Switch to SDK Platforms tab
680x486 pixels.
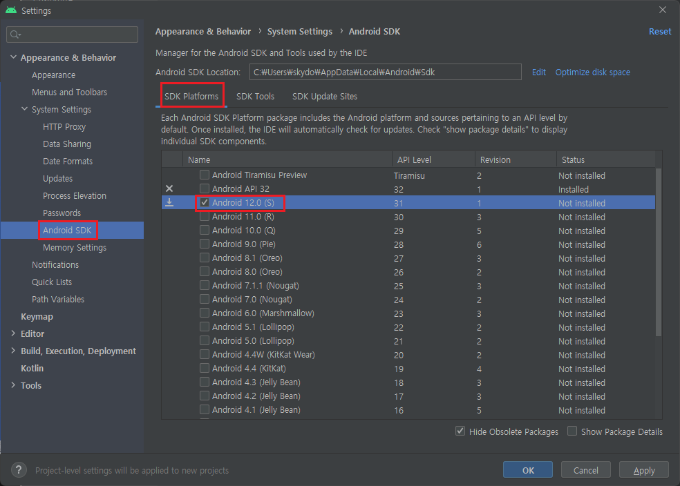(x=191, y=96)
